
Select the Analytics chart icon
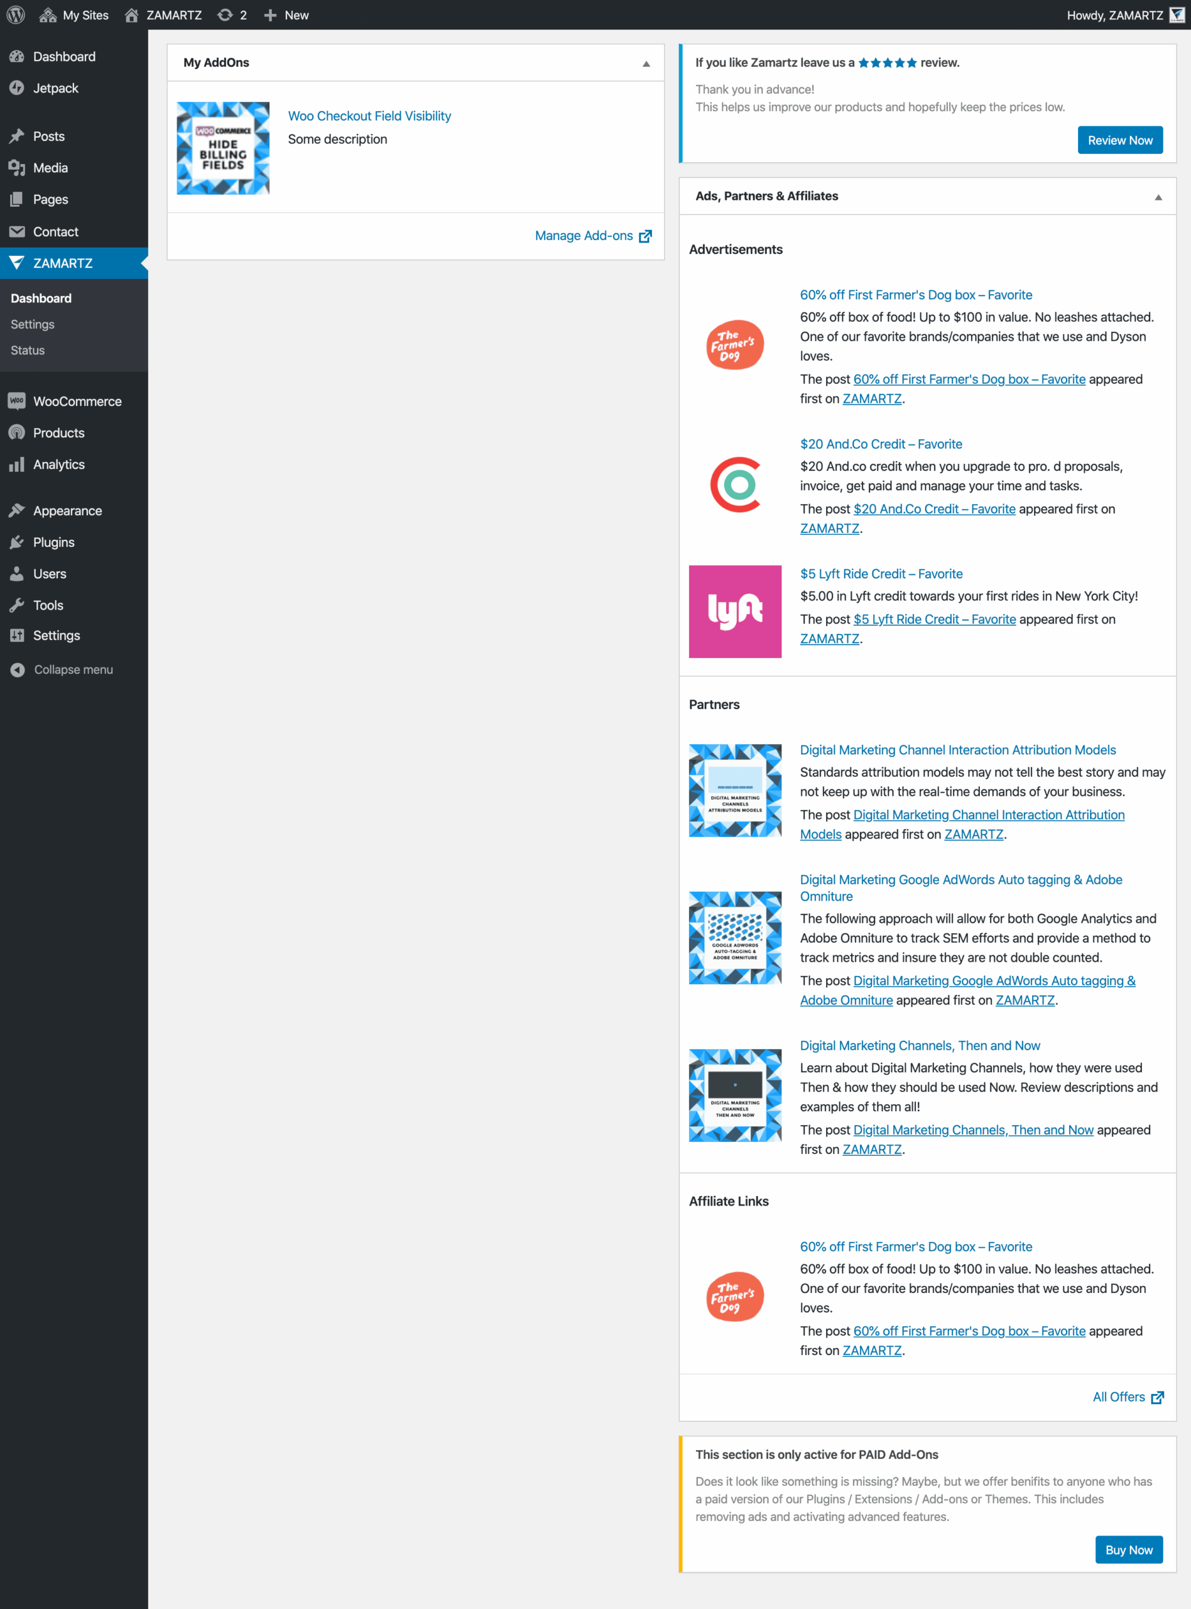pyautogui.click(x=16, y=464)
